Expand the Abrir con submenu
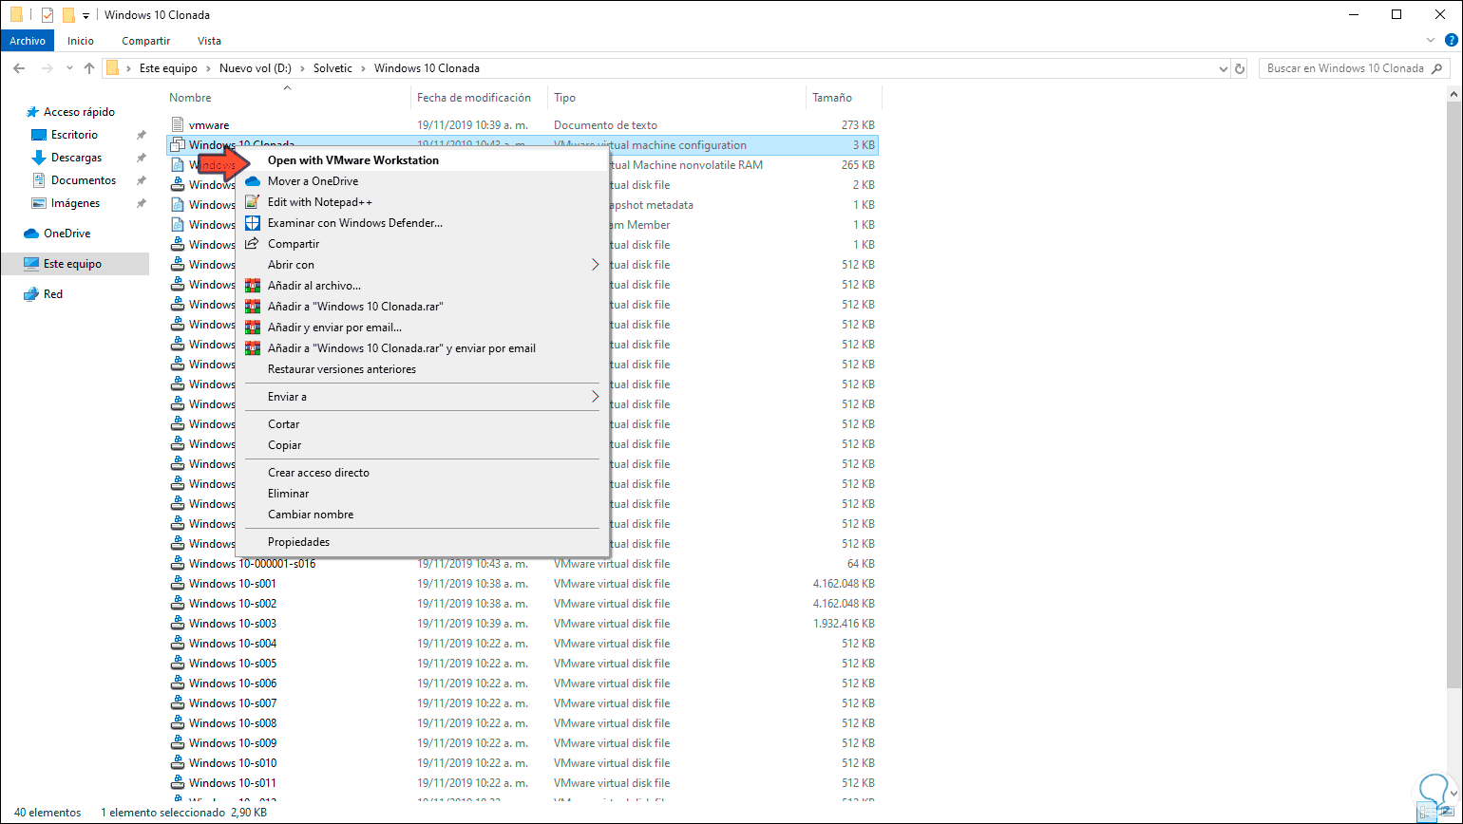The image size is (1463, 824). tap(596, 265)
